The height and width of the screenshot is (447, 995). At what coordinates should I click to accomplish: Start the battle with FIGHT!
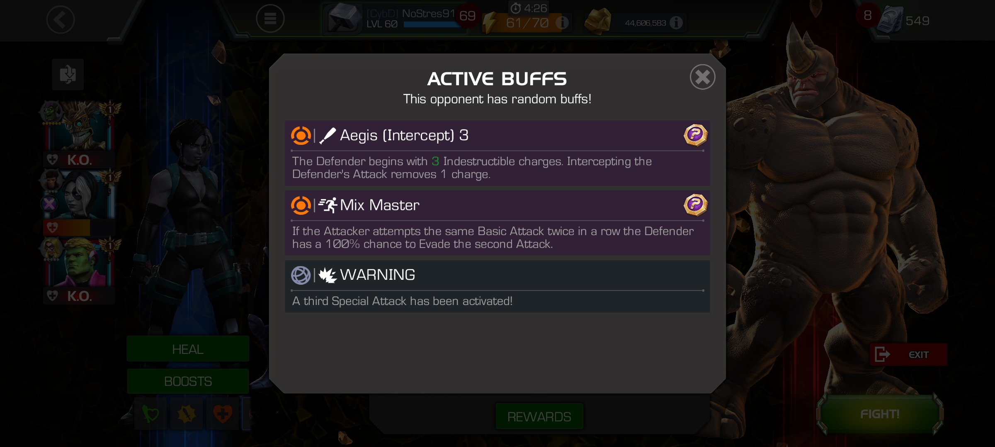click(880, 414)
